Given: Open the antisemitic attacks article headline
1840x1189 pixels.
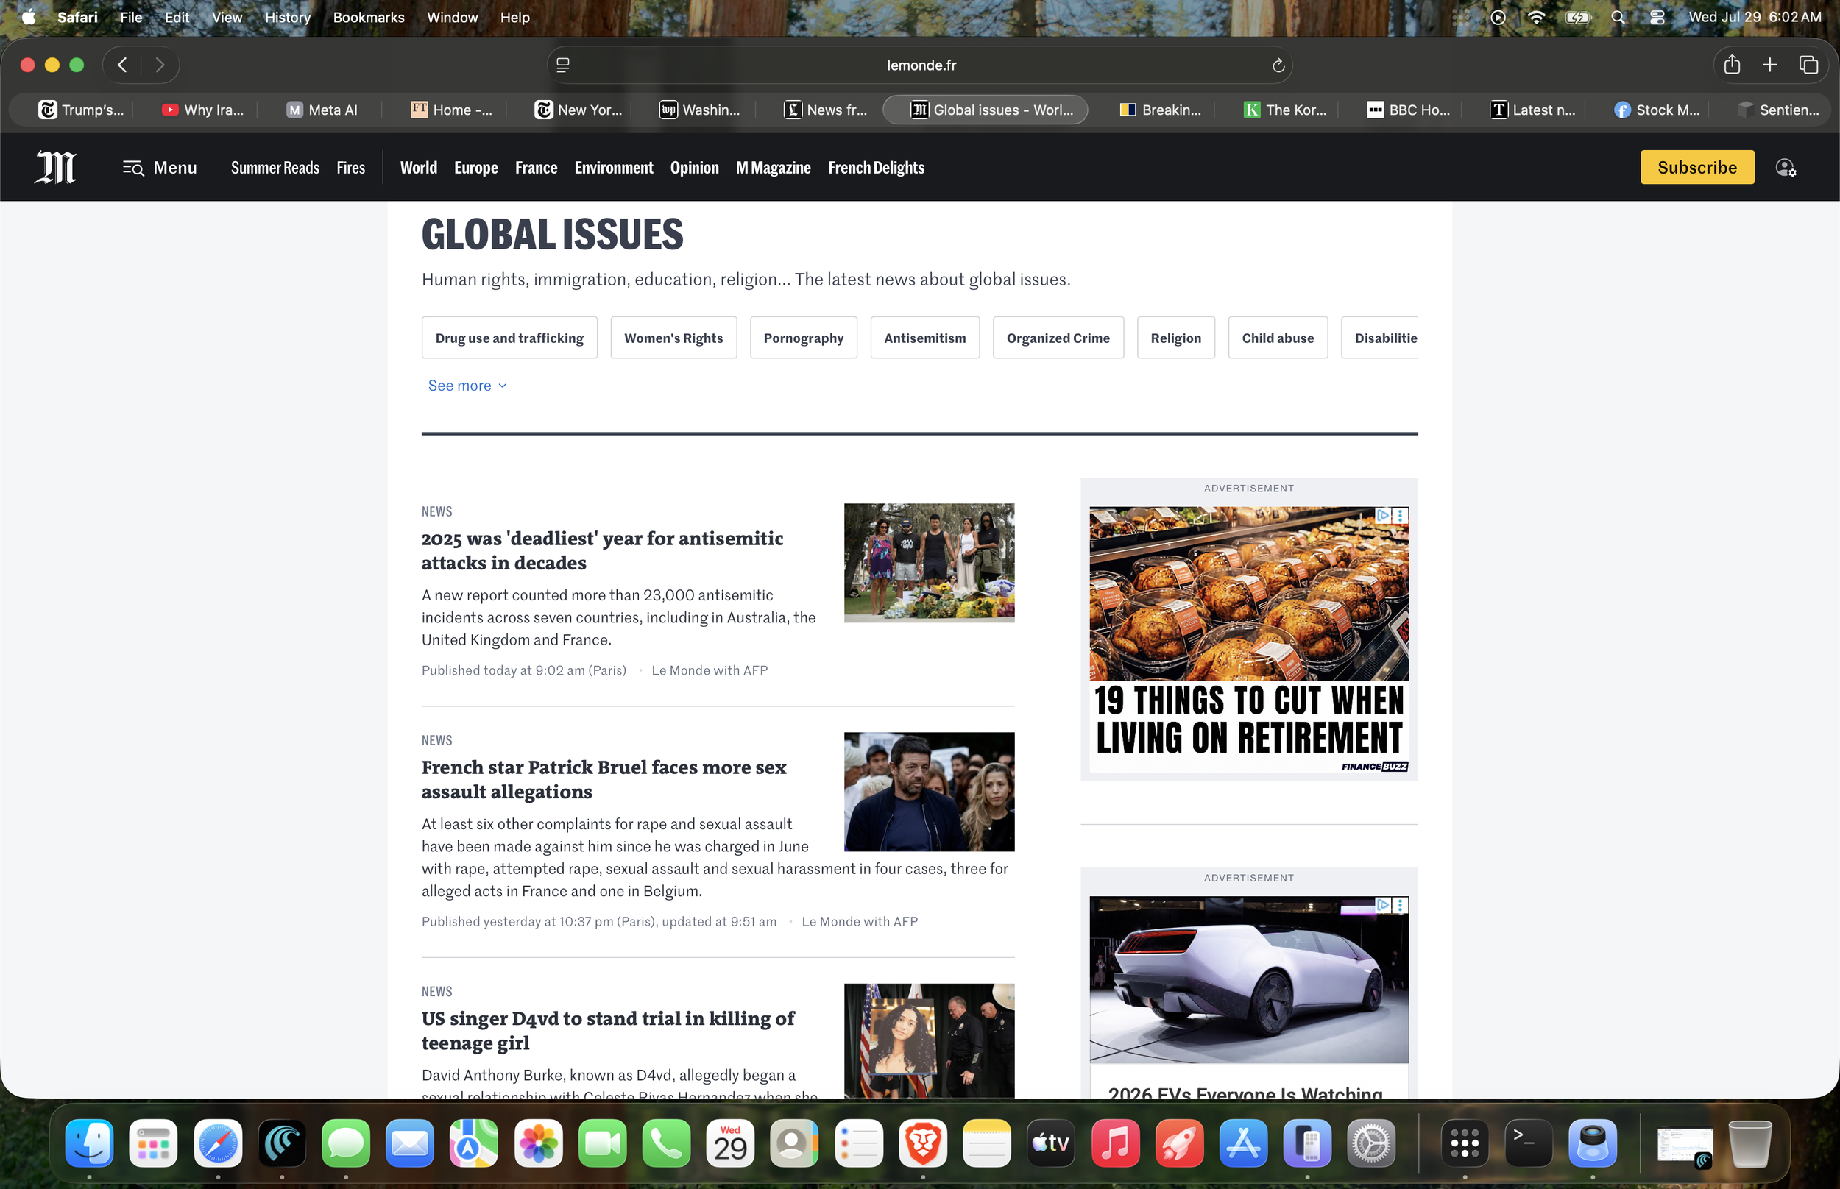Looking at the screenshot, I should 602,550.
